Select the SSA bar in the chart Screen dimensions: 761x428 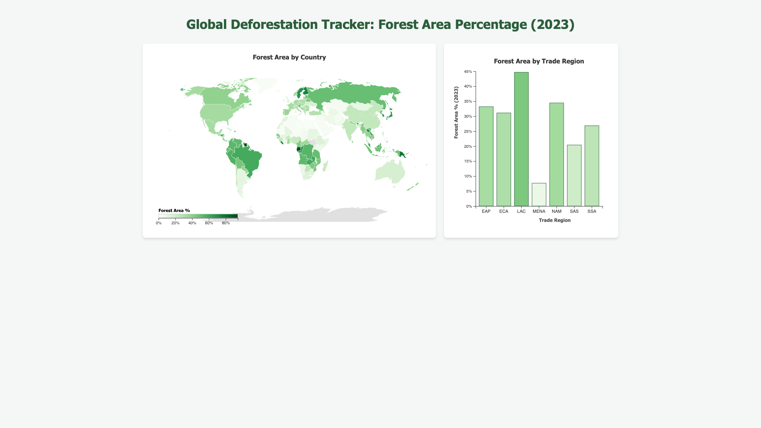click(592, 166)
